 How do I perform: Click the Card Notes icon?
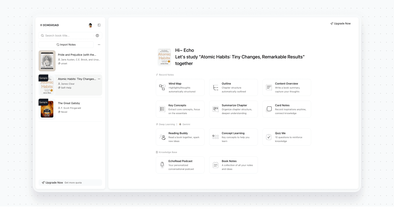pyautogui.click(x=269, y=109)
